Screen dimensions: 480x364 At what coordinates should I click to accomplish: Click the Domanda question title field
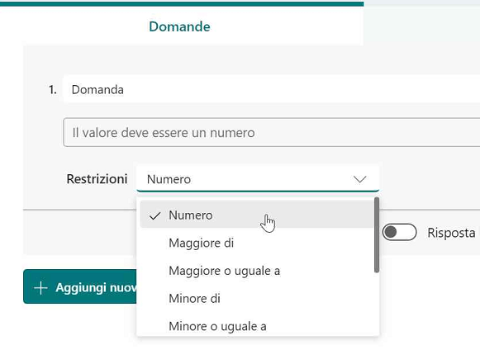click(x=271, y=90)
